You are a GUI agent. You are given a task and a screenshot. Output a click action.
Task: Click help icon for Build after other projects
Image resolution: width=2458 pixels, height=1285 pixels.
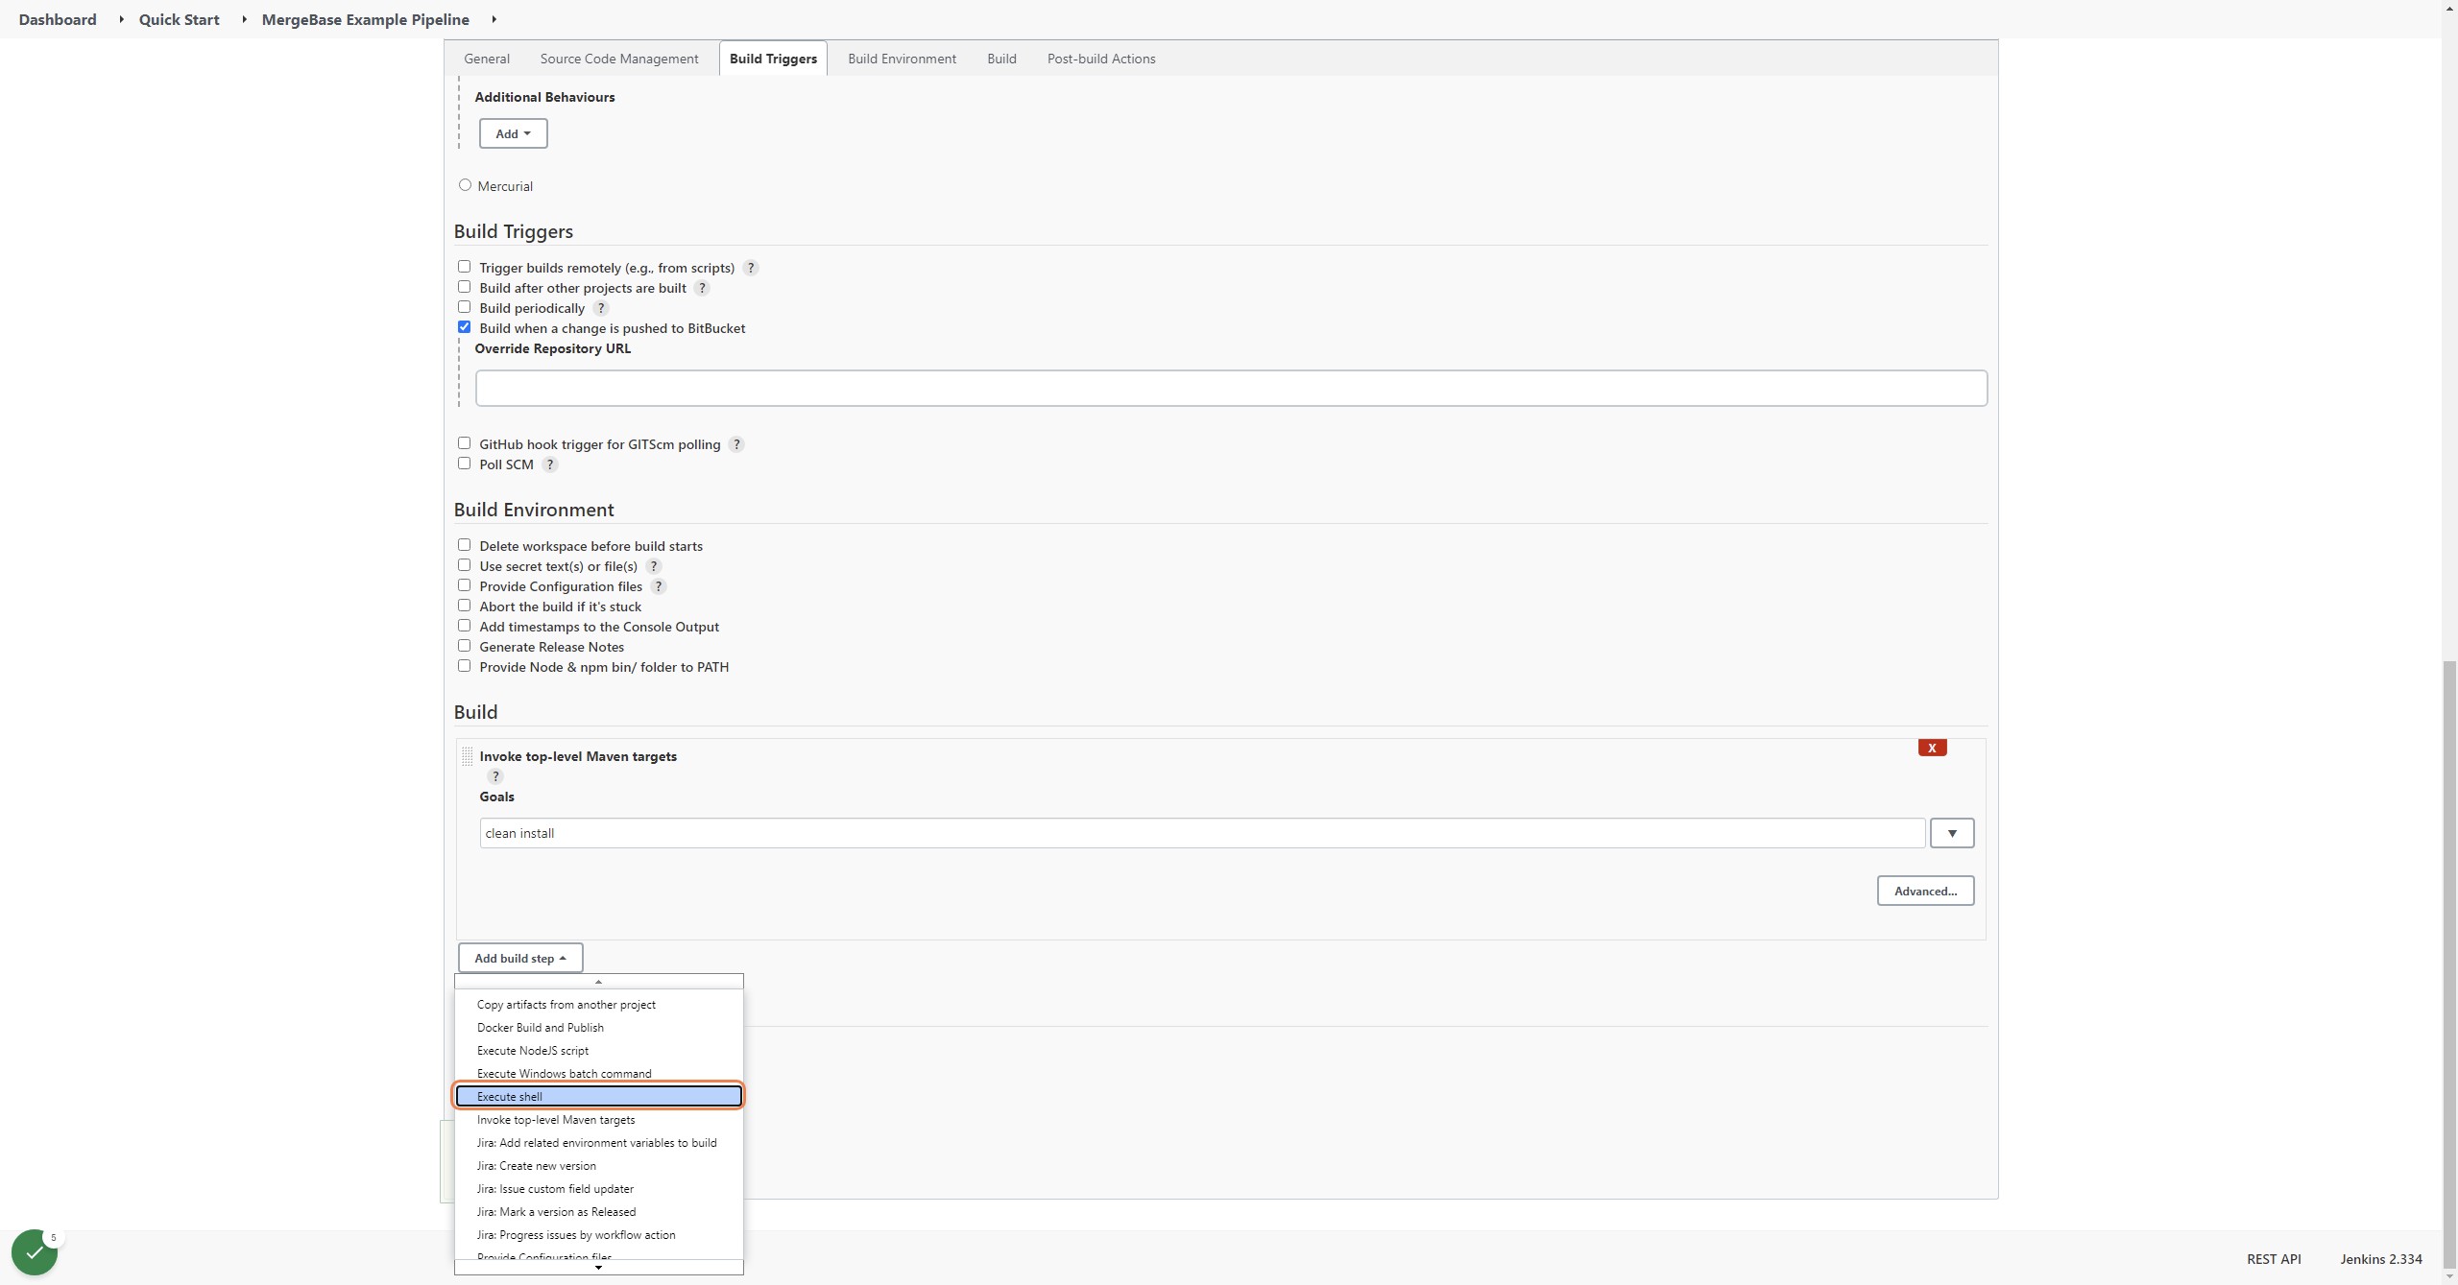click(702, 288)
